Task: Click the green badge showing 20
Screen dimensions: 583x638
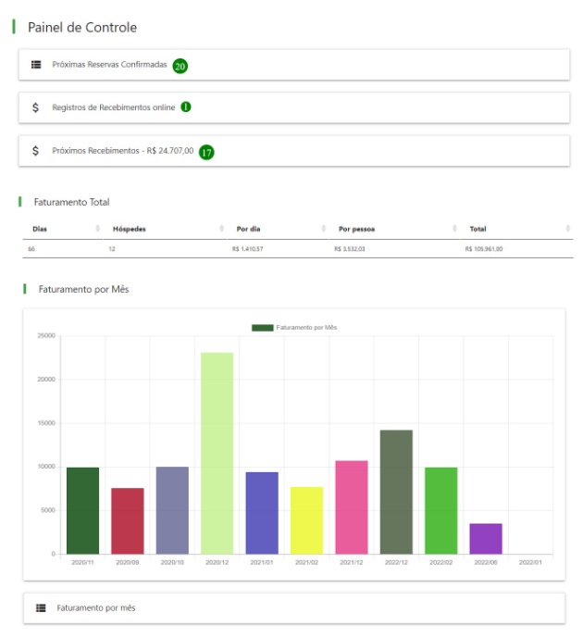Action: coord(180,66)
